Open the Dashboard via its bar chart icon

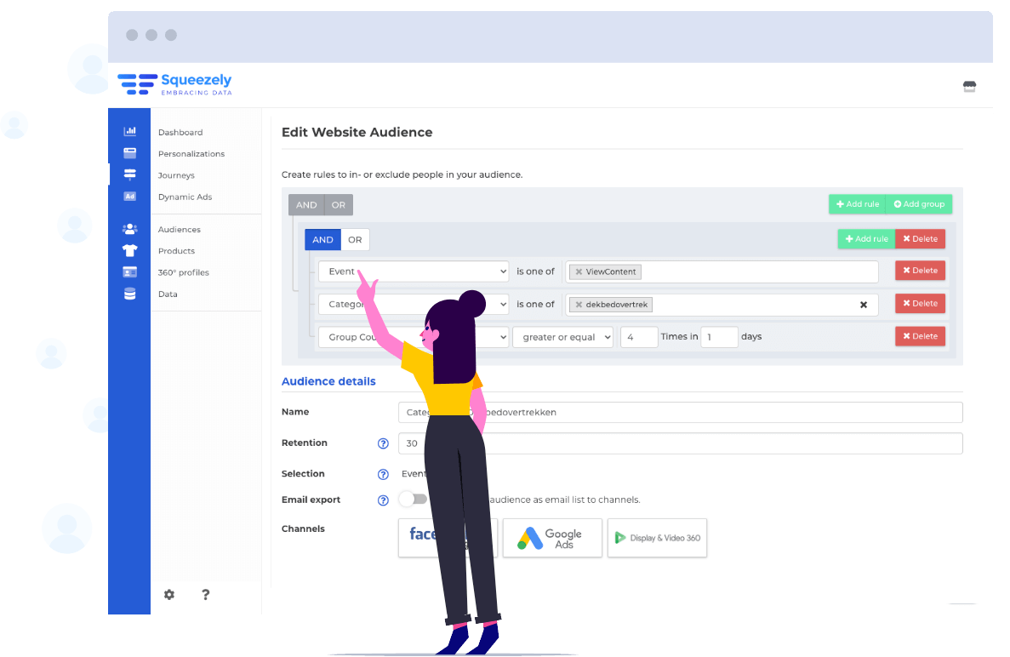pos(129,130)
